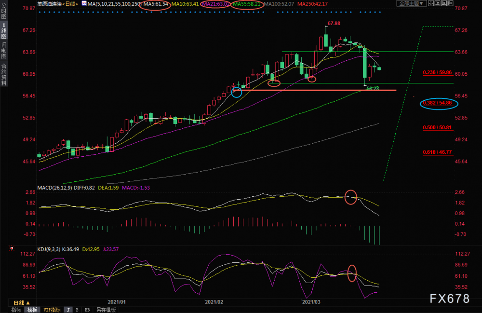Click the 2021/01 date label
The height and width of the screenshot is (313, 482).
[117, 302]
